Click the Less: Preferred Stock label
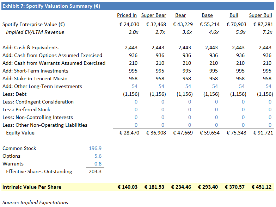 tap(26, 109)
